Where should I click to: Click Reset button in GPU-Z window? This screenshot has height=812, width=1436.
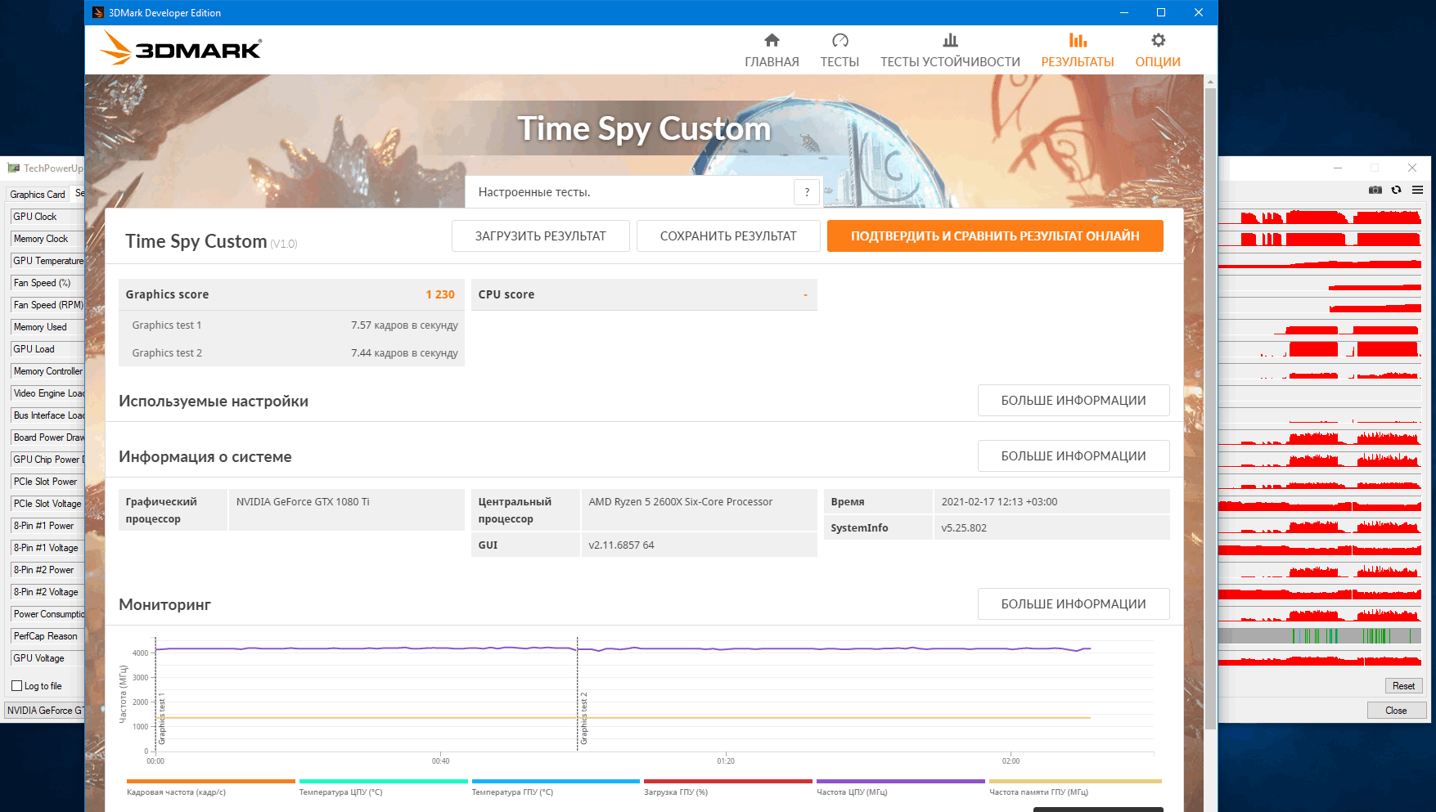[x=1403, y=686]
